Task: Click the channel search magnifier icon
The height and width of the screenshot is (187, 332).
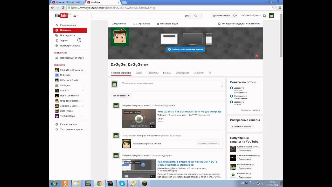Action: tap(210, 73)
